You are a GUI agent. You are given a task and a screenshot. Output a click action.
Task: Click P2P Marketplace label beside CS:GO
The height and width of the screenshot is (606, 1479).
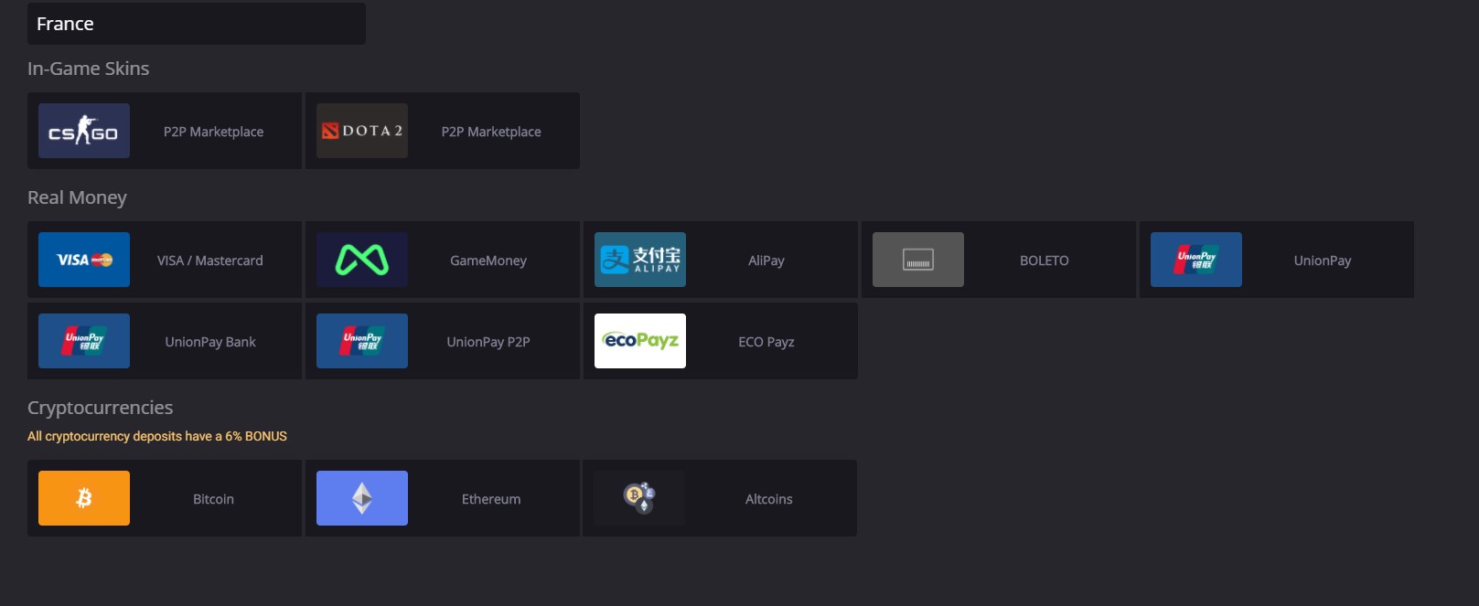click(213, 132)
